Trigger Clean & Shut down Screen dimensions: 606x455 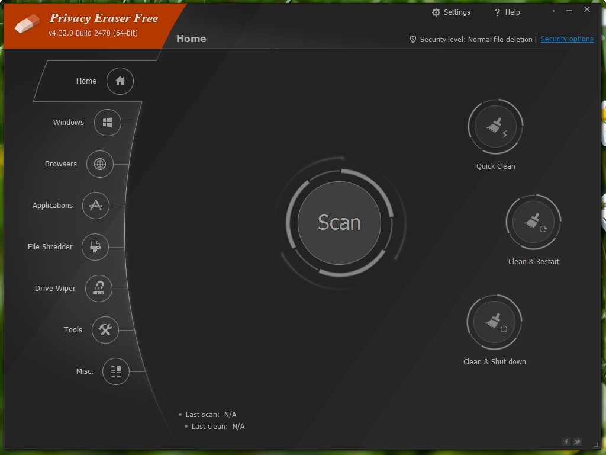[x=495, y=322]
